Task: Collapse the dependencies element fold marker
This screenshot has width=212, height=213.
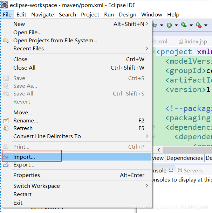Action: [x=153, y=127]
